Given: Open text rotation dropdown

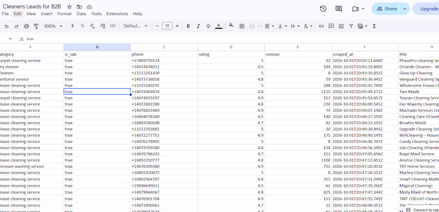Looking at the screenshot, I should 308,26.
